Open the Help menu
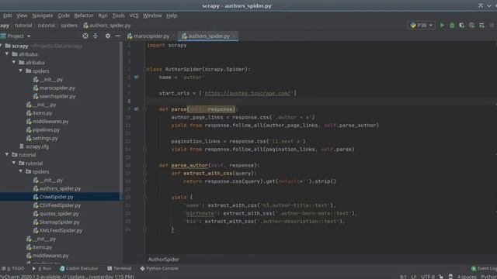The height and width of the screenshot is (279, 497). [x=172, y=15]
